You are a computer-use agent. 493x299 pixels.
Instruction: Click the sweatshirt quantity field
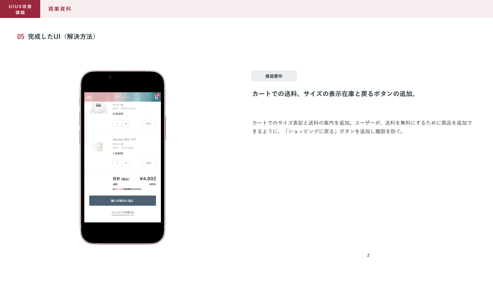click(117, 123)
